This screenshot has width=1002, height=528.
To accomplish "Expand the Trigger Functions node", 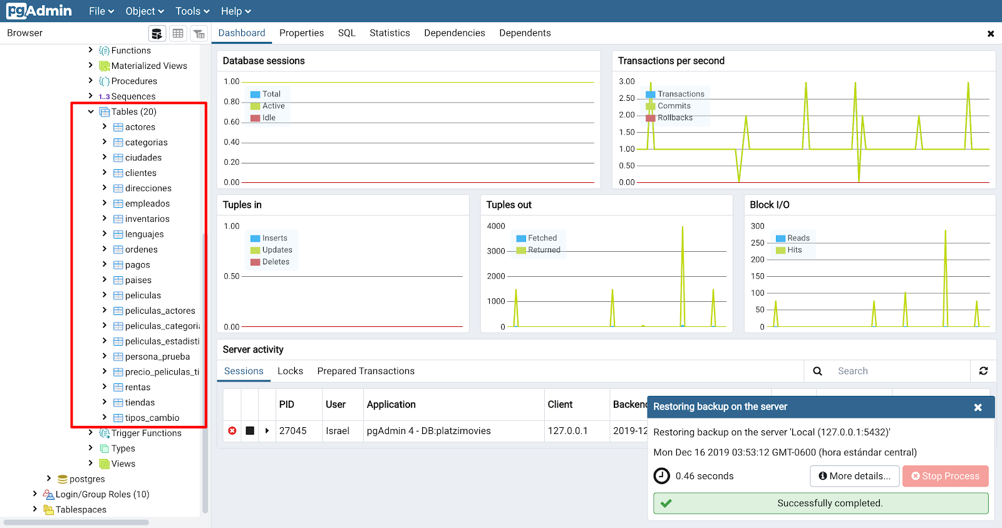I will click(91, 432).
